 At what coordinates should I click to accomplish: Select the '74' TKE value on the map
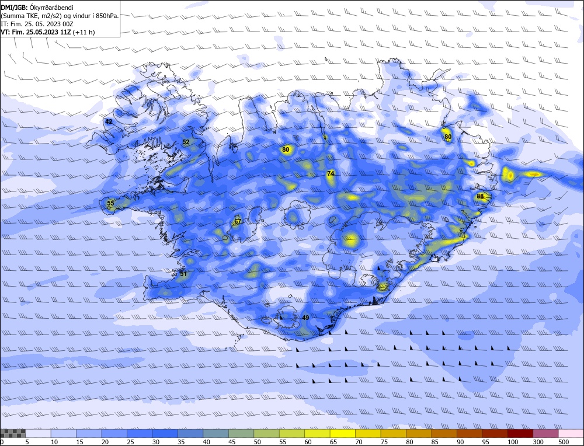[x=331, y=173]
